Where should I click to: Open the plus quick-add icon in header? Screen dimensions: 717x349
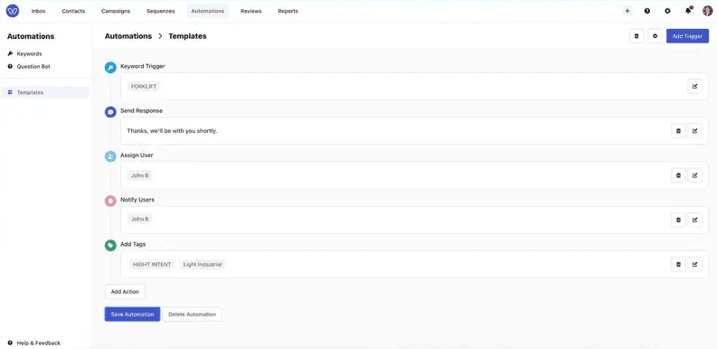tap(627, 11)
